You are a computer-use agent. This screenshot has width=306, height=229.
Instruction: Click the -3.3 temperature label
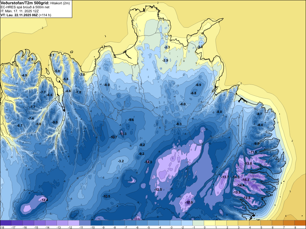pyautogui.click(x=200, y=47)
